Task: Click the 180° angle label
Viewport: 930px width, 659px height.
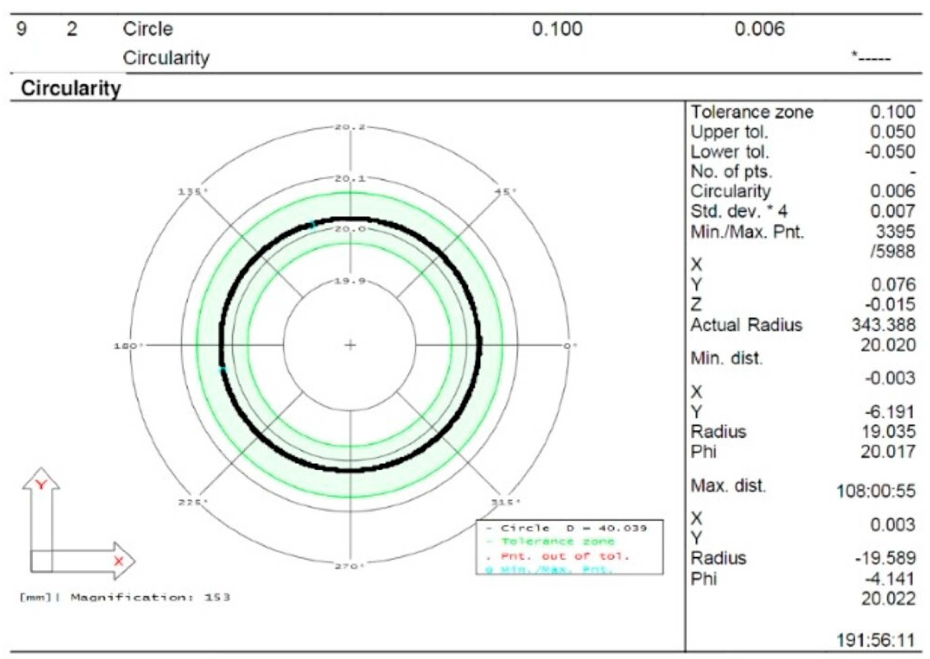Action: (x=128, y=346)
